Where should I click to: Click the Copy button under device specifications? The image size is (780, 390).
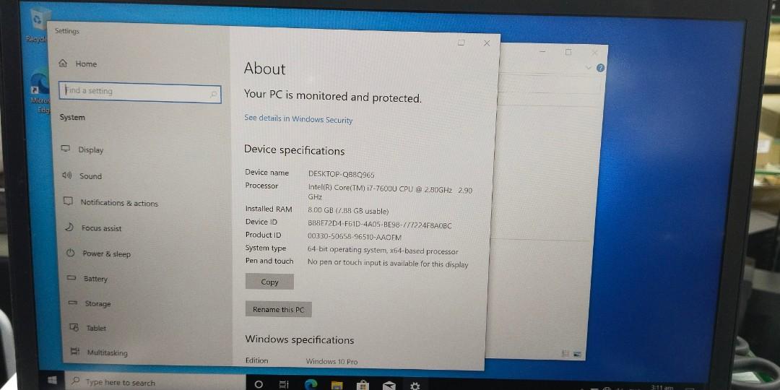pyautogui.click(x=269, y=282)
